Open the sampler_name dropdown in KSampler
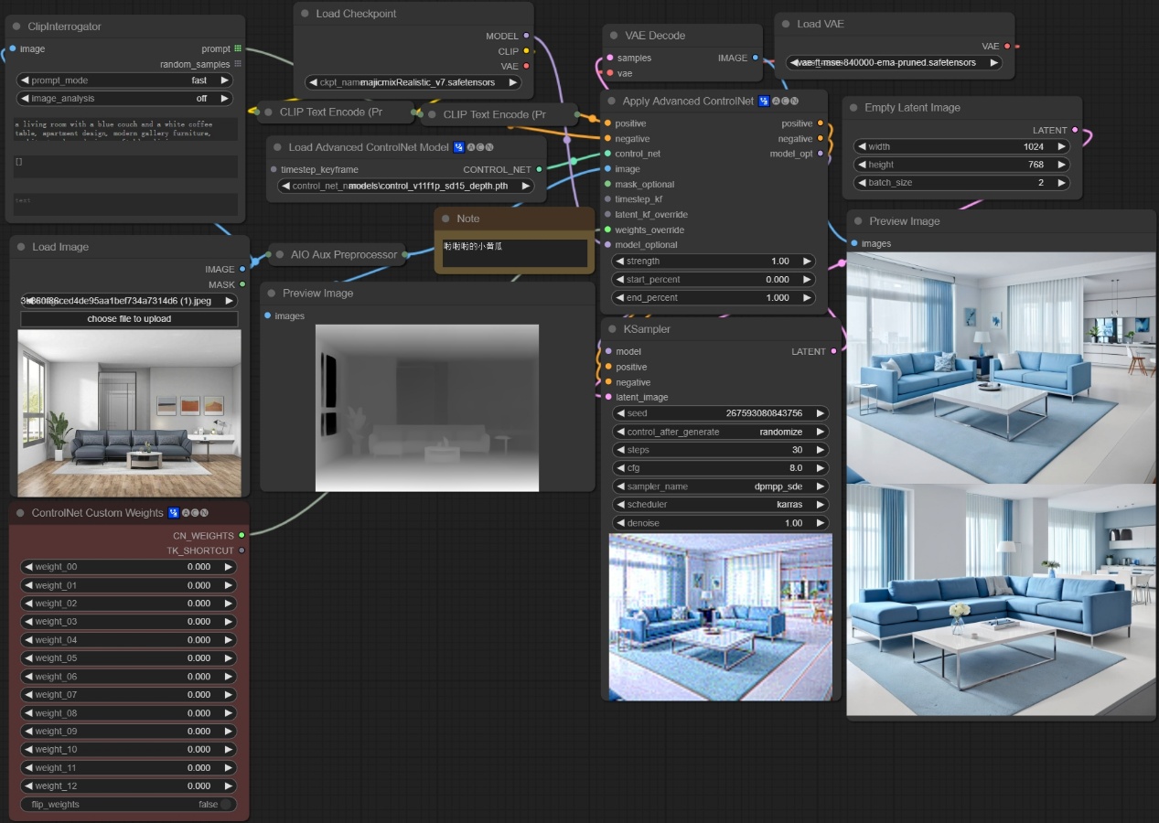The image size is (1159, 823). tap(720, 486)
